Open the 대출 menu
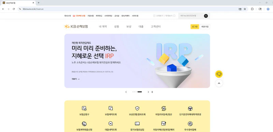 [x=141, y=27]
